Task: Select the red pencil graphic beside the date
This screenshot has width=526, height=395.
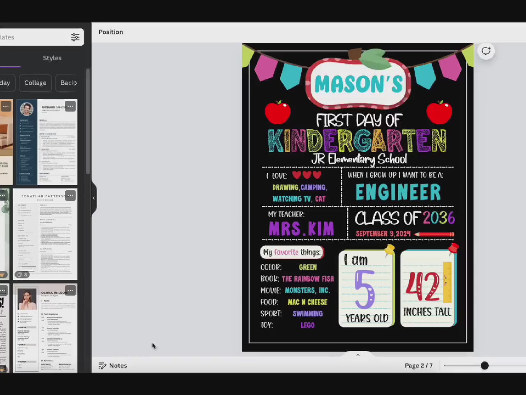Action: click(434, 234)
